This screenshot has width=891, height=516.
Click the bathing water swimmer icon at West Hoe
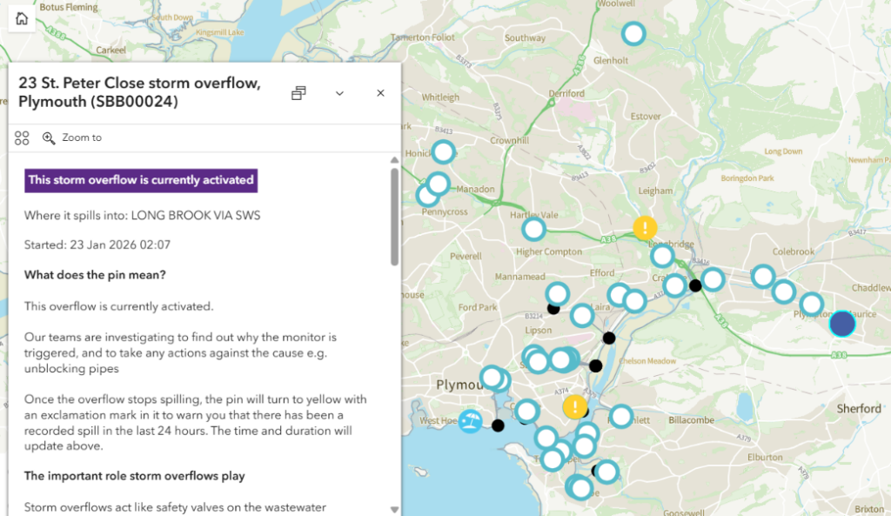pyautogui.click(x=470, y=421)
